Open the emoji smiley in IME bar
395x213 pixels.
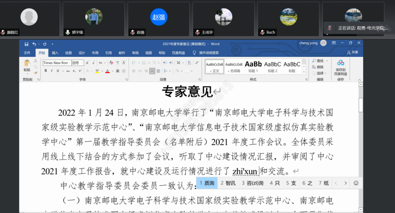click(x=356, y=183)
